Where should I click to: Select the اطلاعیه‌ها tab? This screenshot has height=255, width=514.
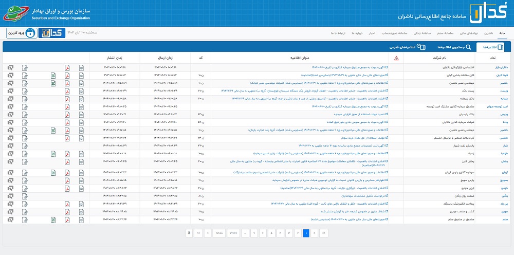pyautogui.click(x=490, y=47)
